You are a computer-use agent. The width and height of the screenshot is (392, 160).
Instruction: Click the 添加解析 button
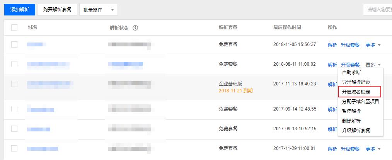(20, 10)
